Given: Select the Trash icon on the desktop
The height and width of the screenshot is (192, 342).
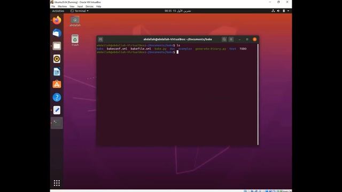Looking at the screenshot, I should point(75,41).
